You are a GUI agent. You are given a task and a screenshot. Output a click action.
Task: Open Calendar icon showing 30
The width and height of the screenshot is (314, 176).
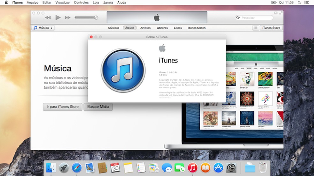click(x=115, y=168)
